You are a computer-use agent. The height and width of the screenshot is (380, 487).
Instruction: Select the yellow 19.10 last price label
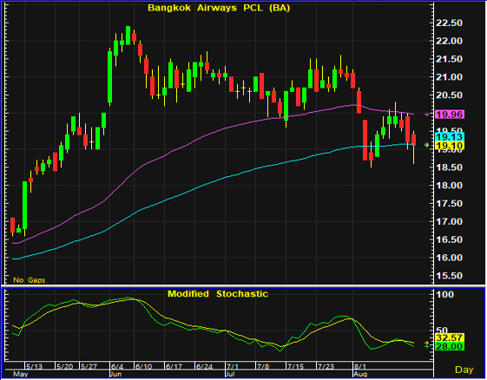pyautogui.click(x=450, y=145)
